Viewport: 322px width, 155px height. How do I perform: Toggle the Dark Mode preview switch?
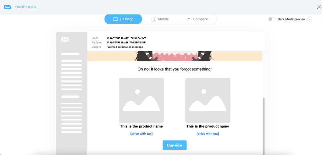point(272,19)
